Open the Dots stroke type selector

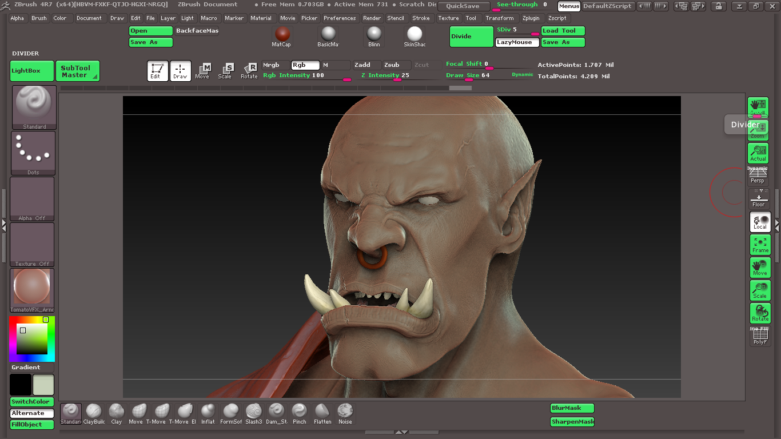pos(33,153)
